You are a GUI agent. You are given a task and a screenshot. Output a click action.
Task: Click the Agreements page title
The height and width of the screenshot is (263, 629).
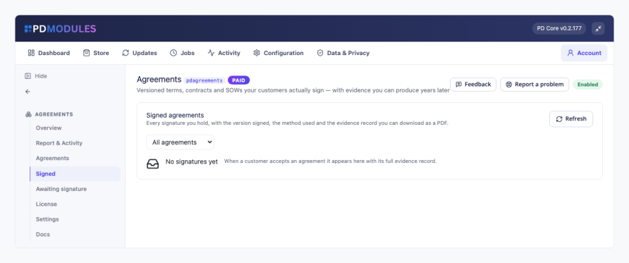[159, 80]
